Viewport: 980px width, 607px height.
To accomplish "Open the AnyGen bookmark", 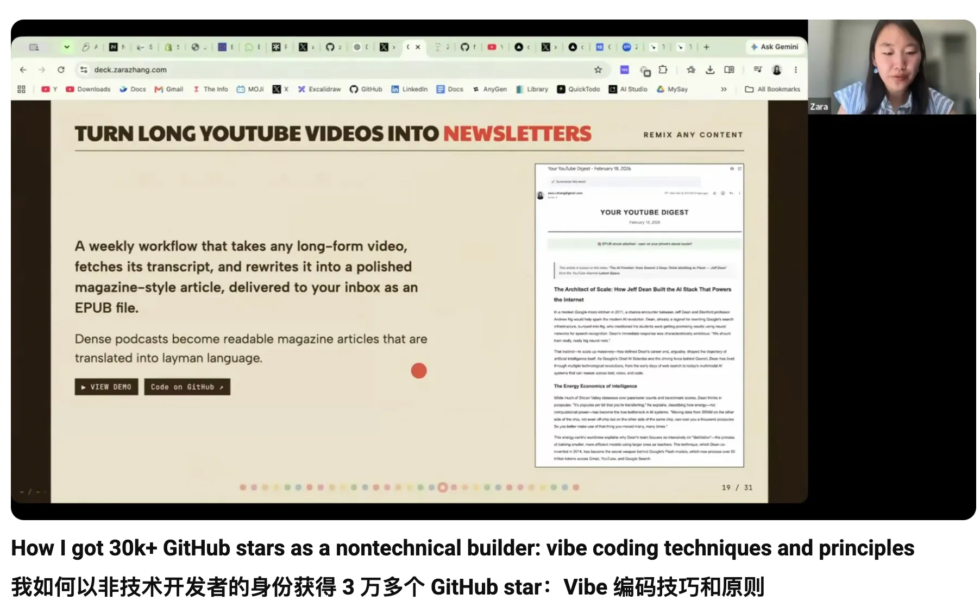I will click(x=489, y=89).
